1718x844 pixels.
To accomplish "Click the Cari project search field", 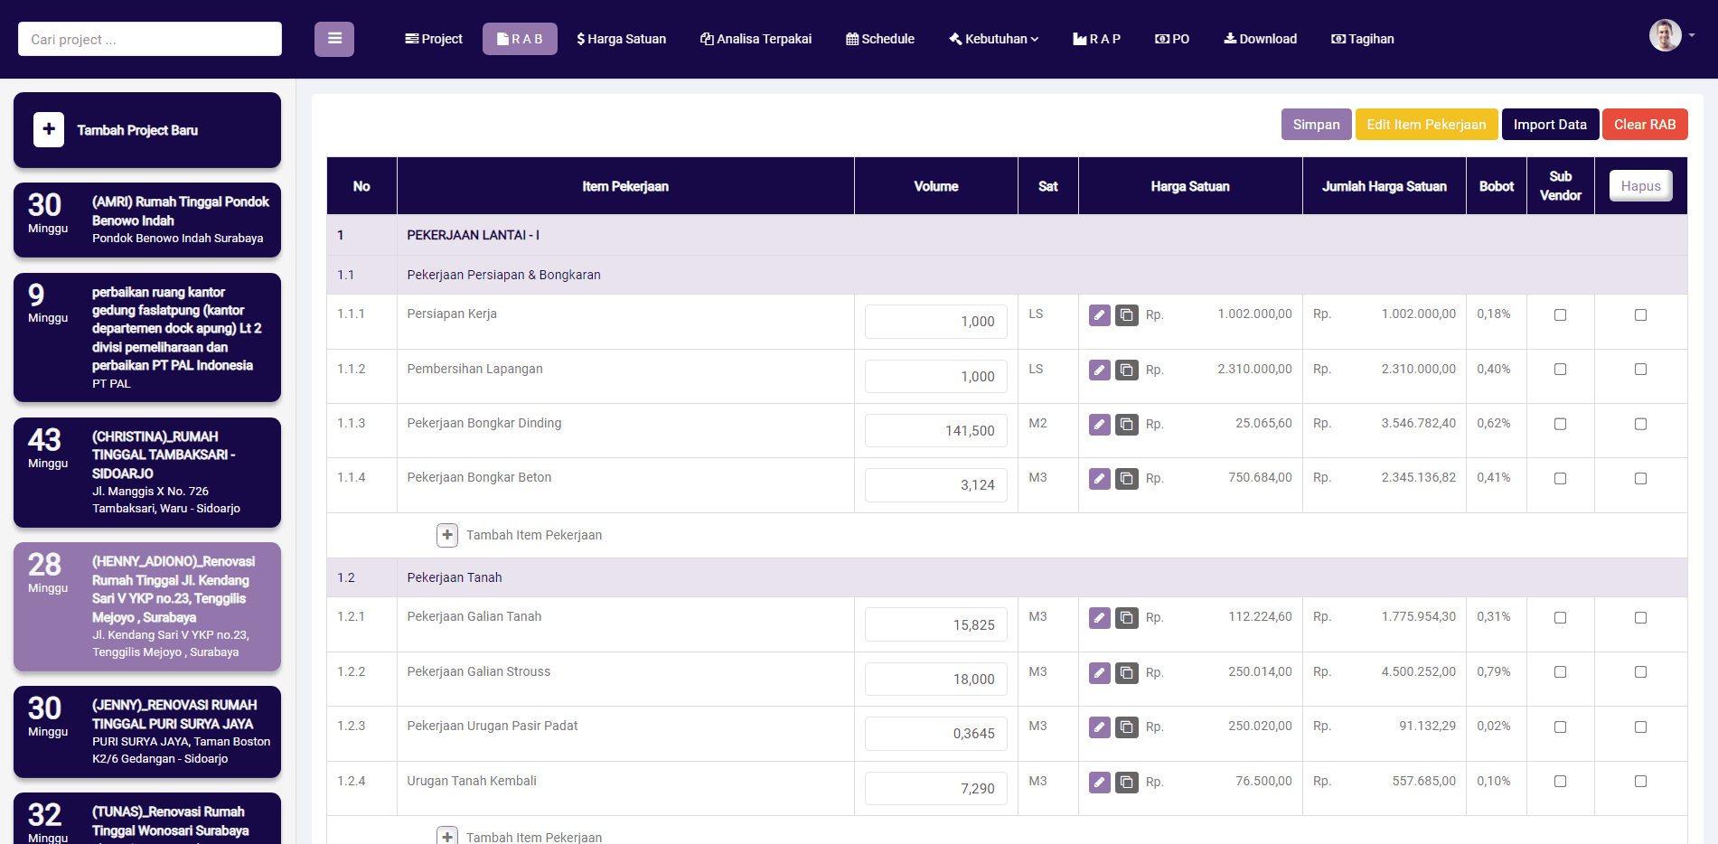I will pyautogui.click(x=150, y=39).
